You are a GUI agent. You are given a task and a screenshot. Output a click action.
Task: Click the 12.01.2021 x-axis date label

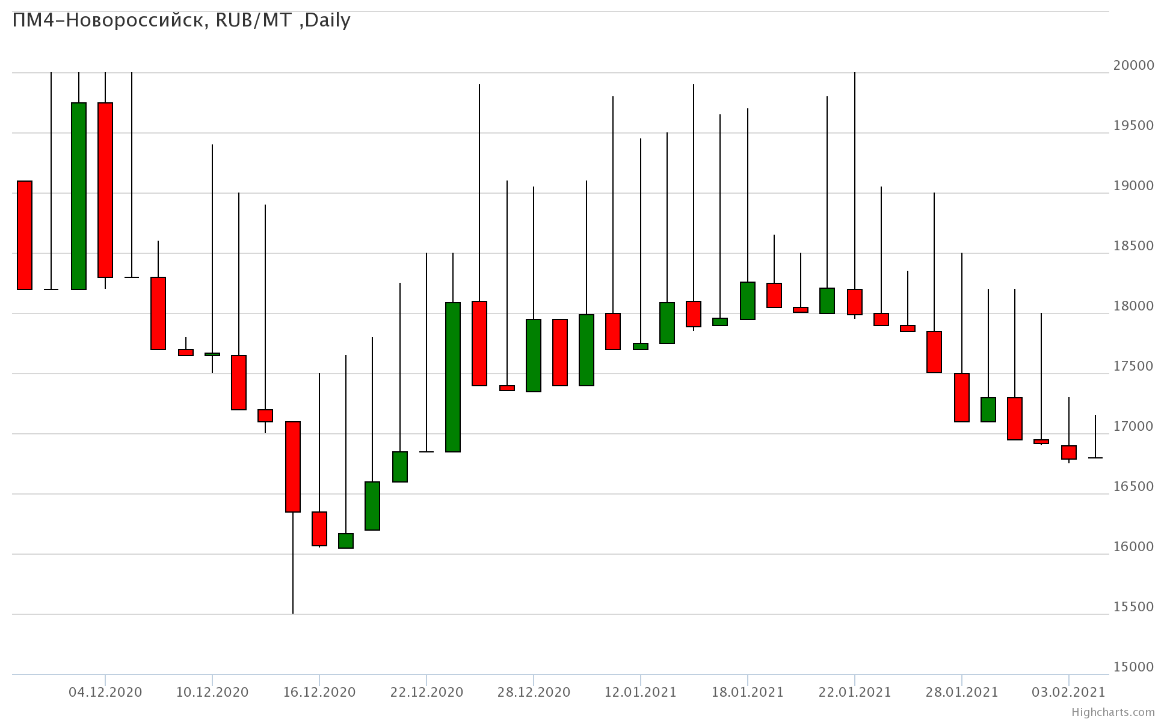pyautogui.click(x=640, y=693)
